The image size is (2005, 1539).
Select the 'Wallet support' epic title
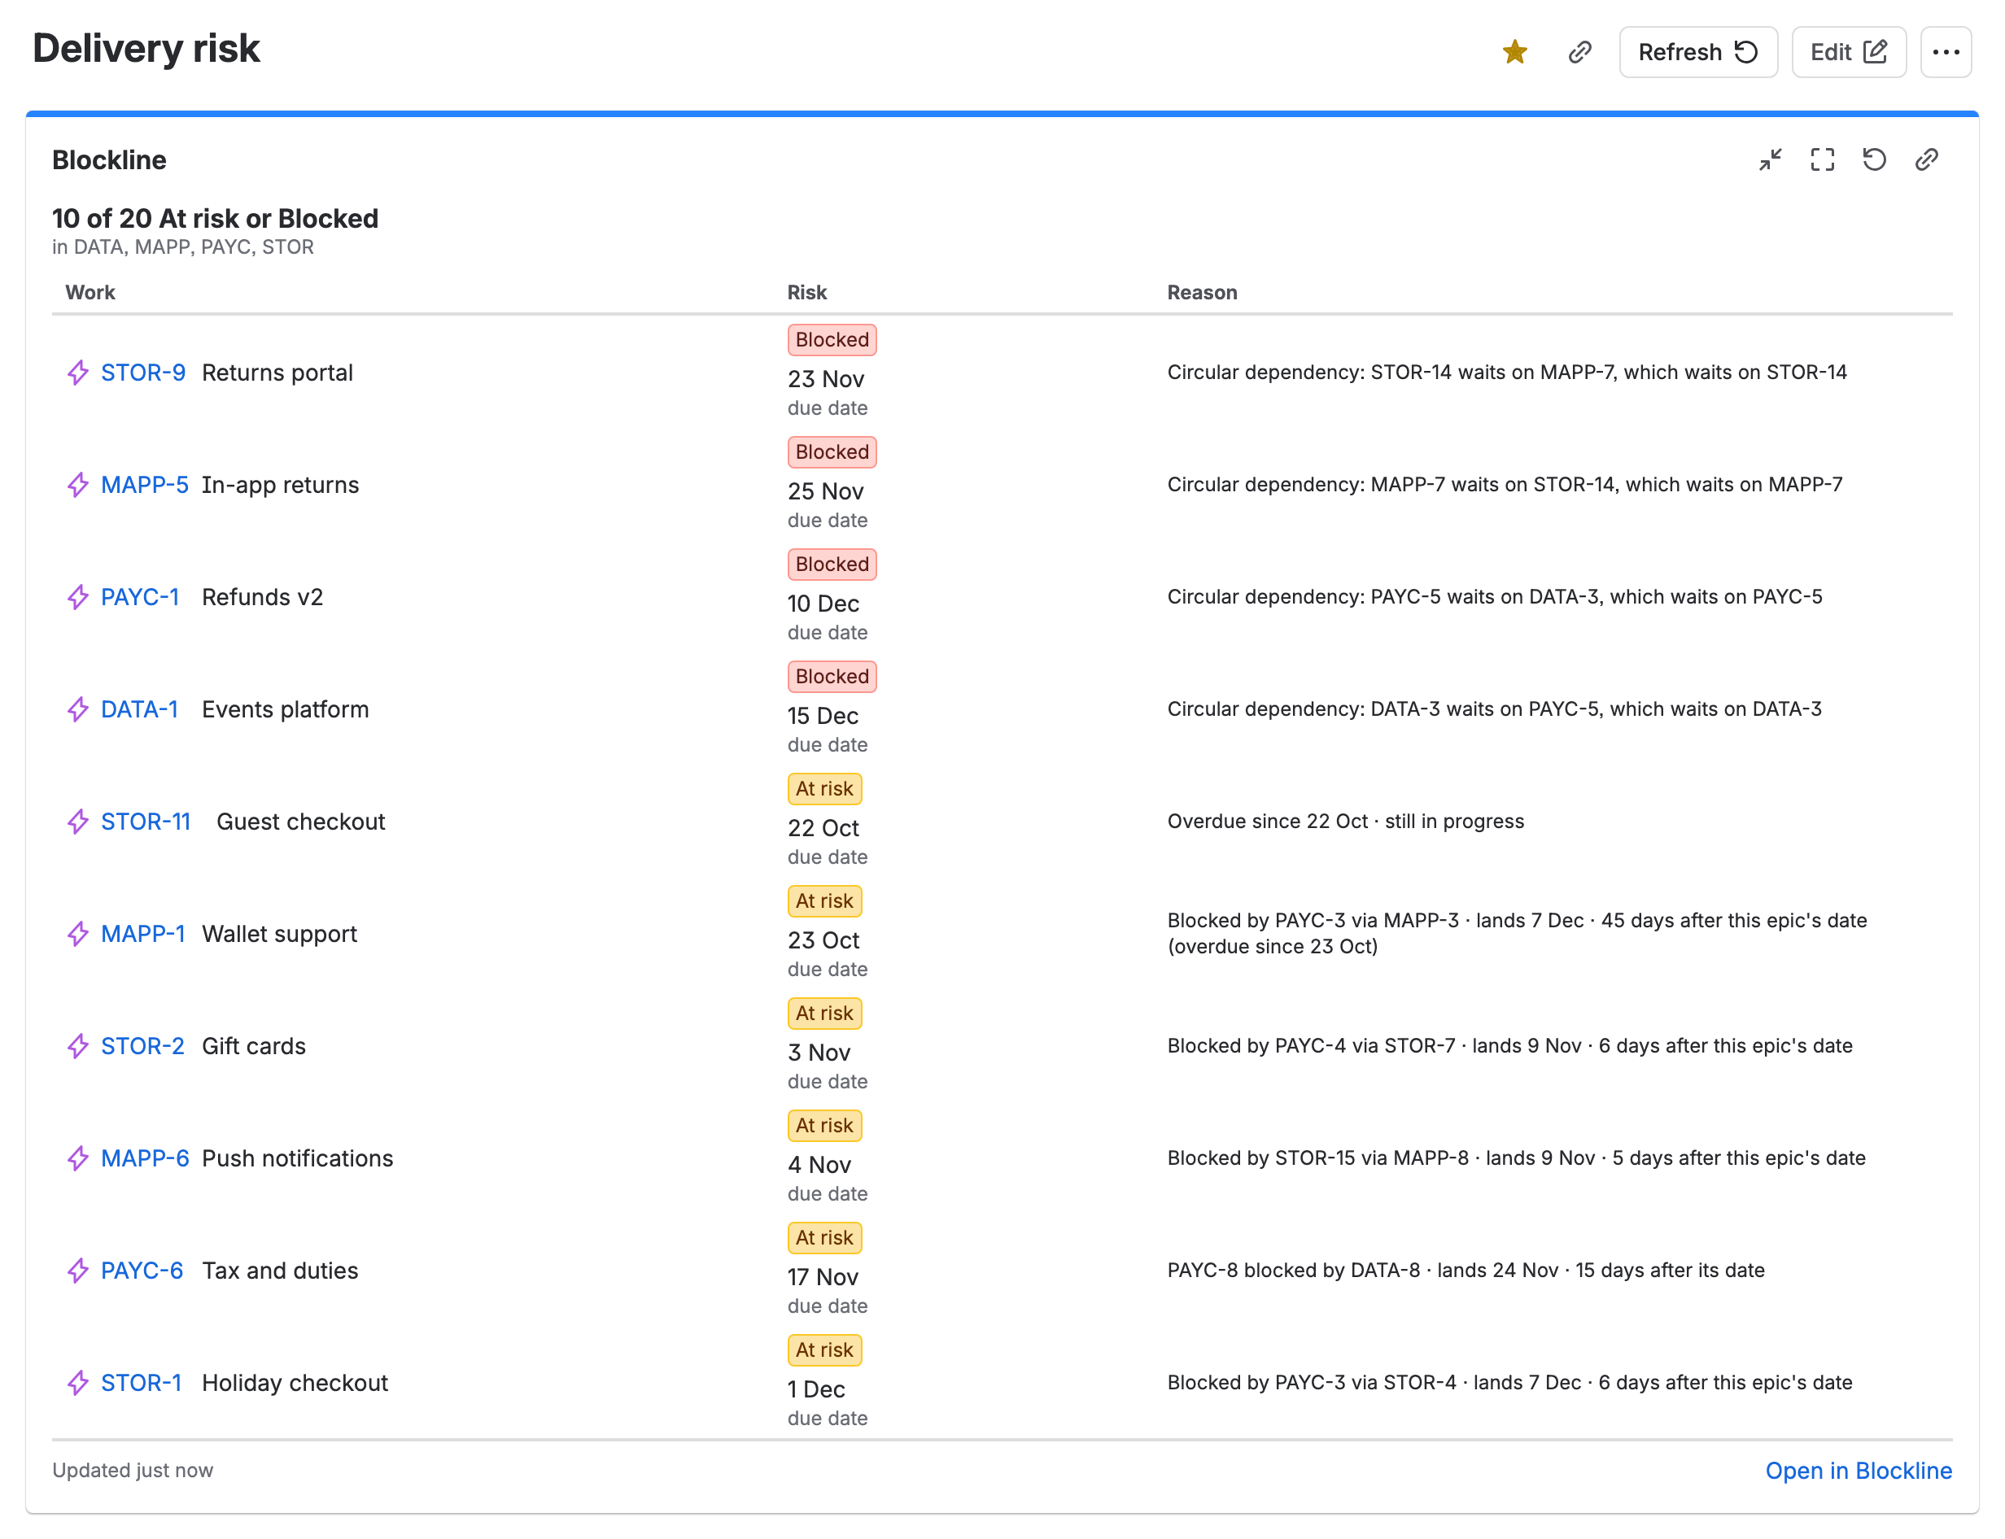coord(279,934)
